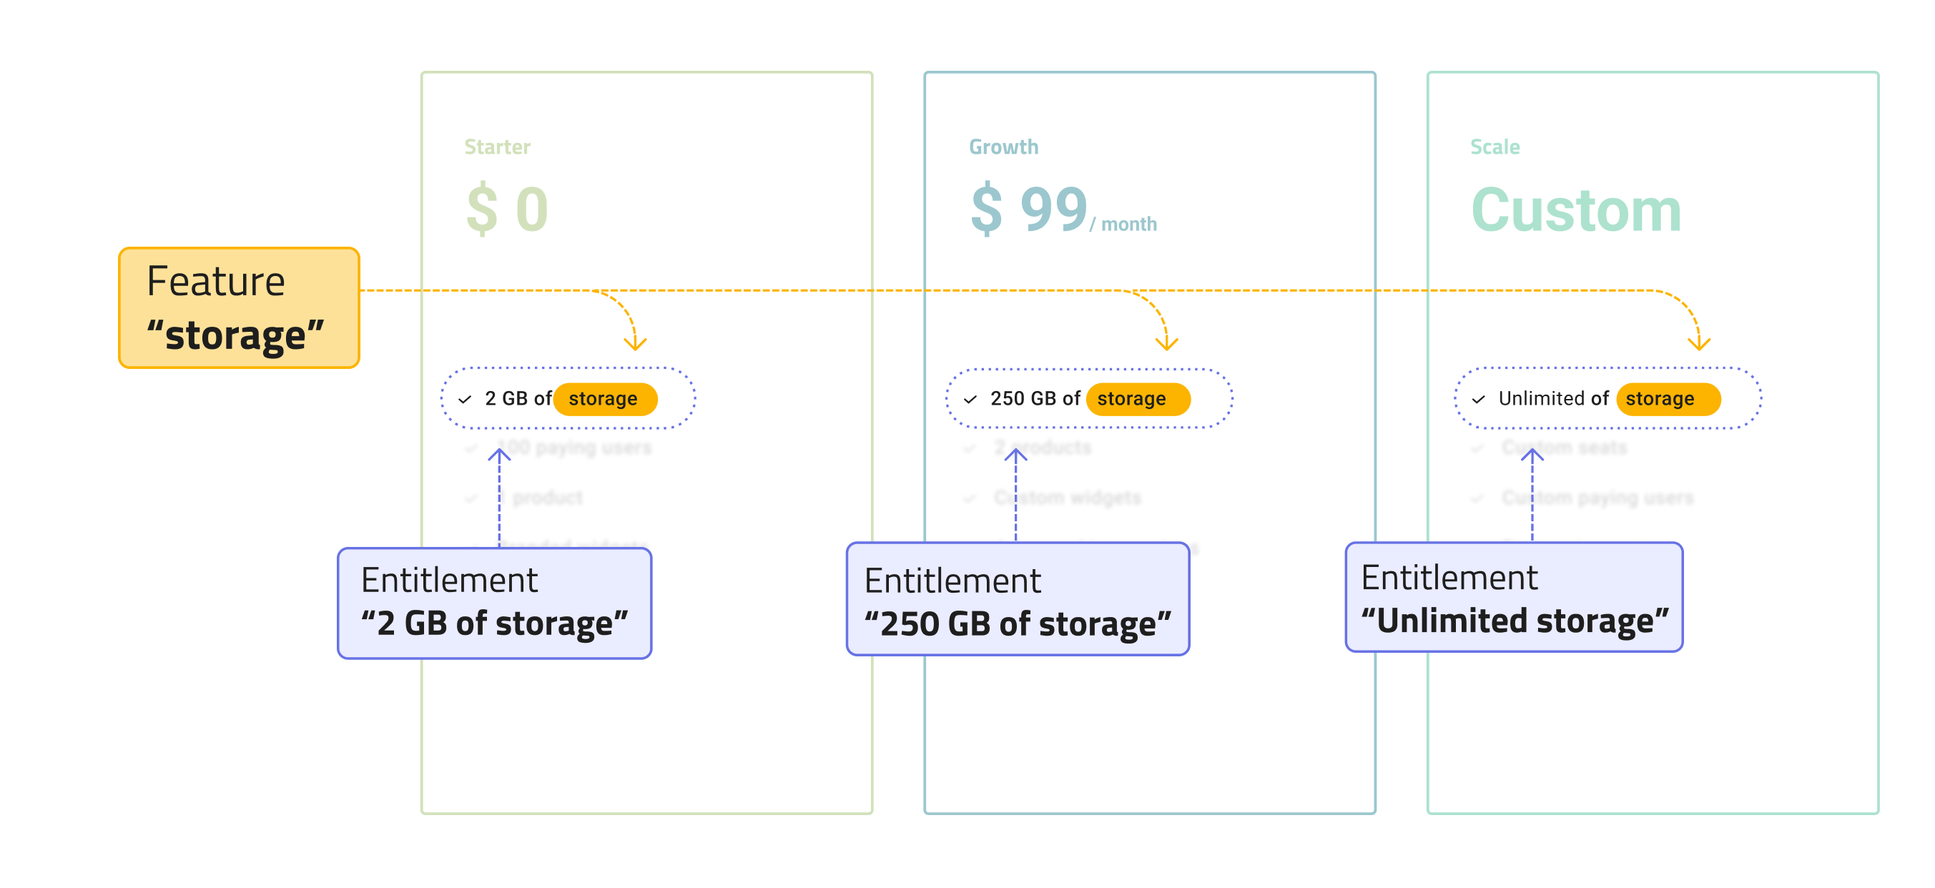Viewport: 1935px width, 888px height.
Task: Click the purple up arrow in the Scale plan
Action: (1532, 456)
